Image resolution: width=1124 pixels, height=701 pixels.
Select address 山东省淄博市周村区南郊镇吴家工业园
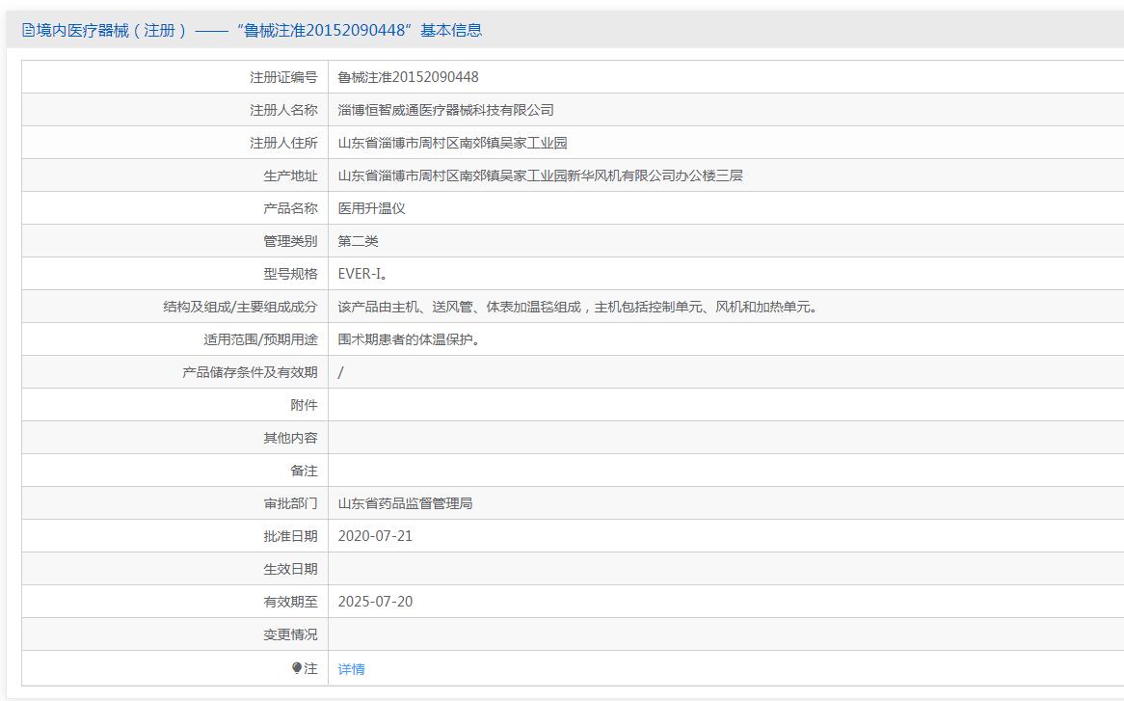click(452, 144)
